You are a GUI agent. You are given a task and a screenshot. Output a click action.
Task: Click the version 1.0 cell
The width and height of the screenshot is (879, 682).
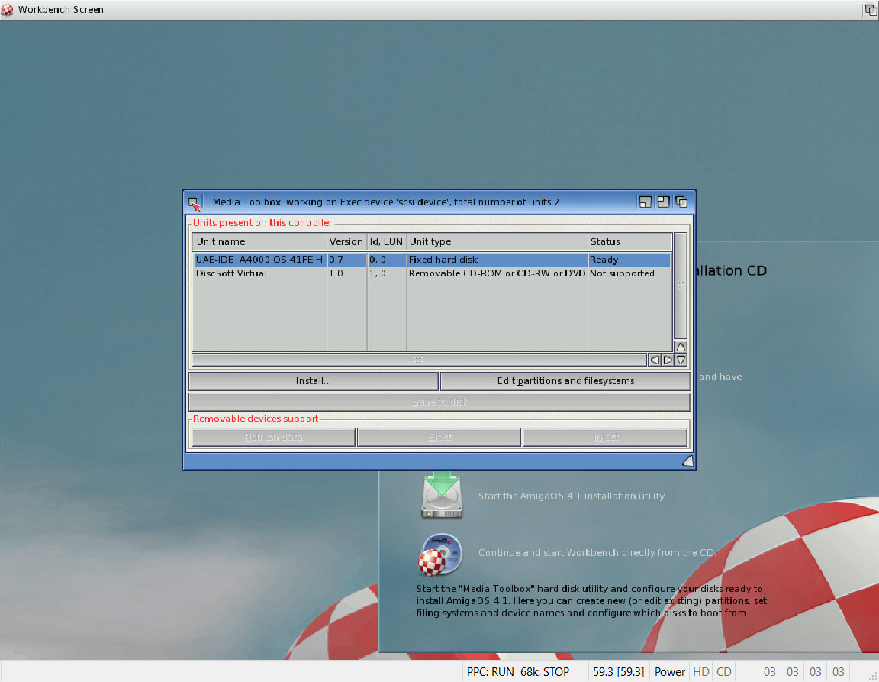(x=336, y=273)
